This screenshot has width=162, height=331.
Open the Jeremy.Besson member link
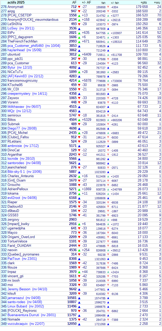pyautogui.click(x=19, y=289)
